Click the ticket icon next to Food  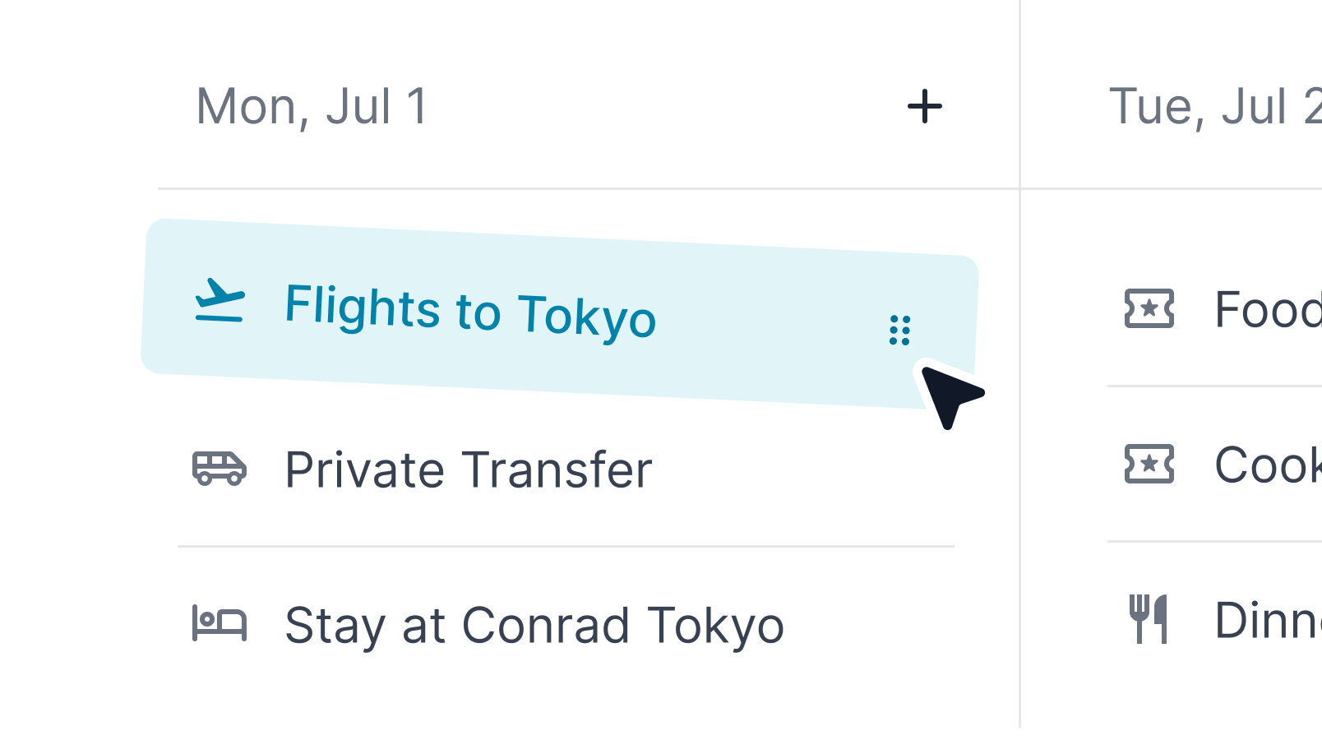(1149, 309)
